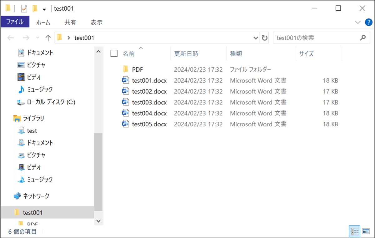
Task: Select the test001.docx Word icon
Action: (126, 80)
